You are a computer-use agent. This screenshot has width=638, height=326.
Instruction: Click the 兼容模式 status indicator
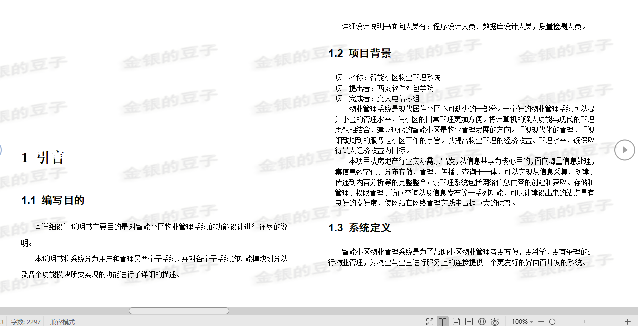coord(62,322)
